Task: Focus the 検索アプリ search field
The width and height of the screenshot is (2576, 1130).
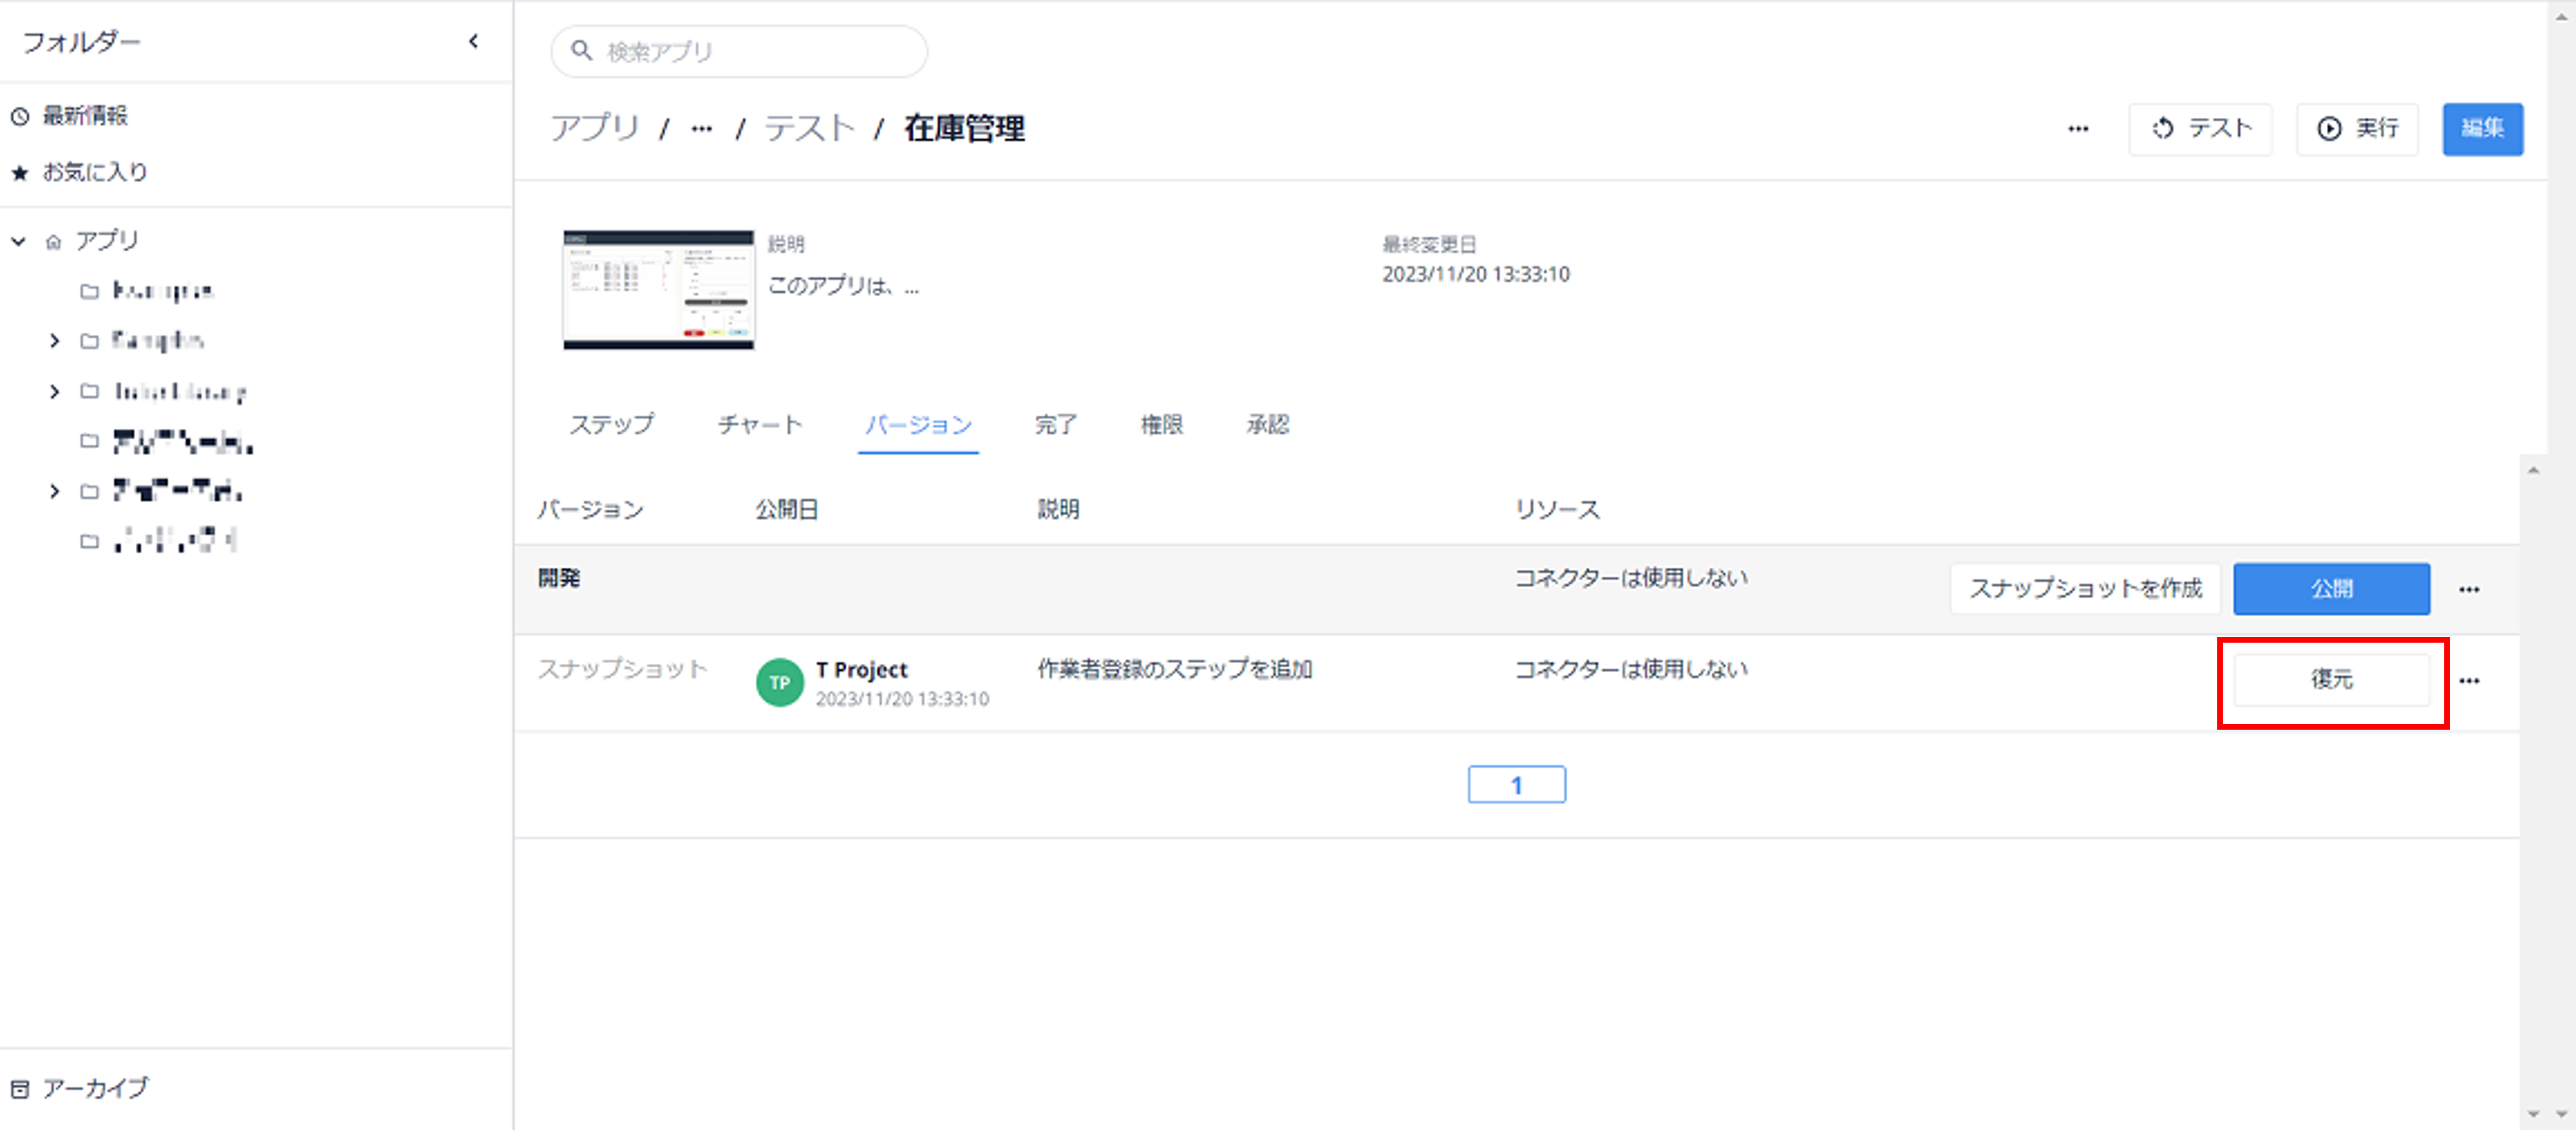Action: coord(739,51)
